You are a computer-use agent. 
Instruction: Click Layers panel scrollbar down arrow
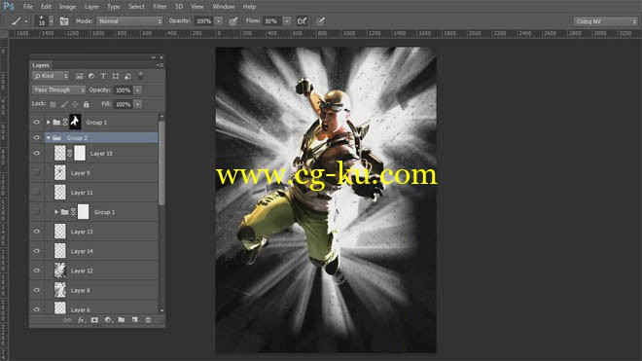(161, 311)
